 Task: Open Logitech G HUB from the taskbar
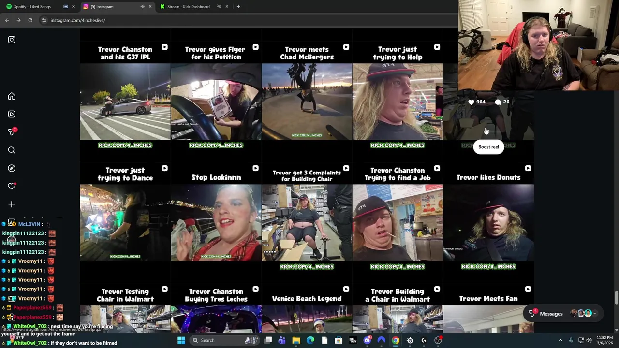pyautogui.click(x=424, y=340)
